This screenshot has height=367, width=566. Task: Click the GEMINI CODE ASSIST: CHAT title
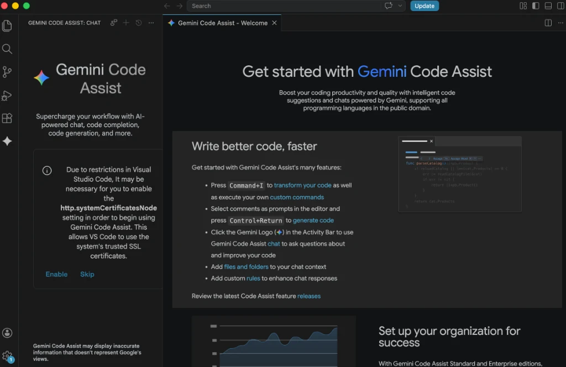[64, 23]
